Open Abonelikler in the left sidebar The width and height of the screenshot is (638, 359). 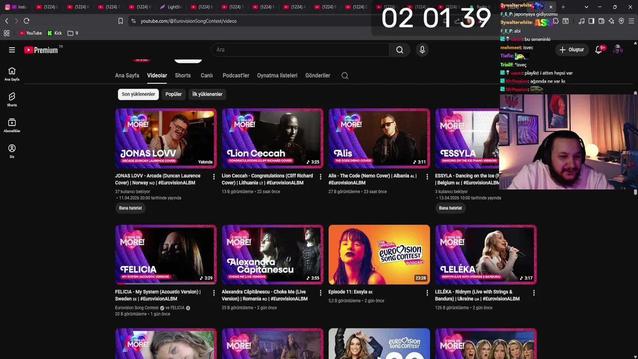tap(12, 126)
